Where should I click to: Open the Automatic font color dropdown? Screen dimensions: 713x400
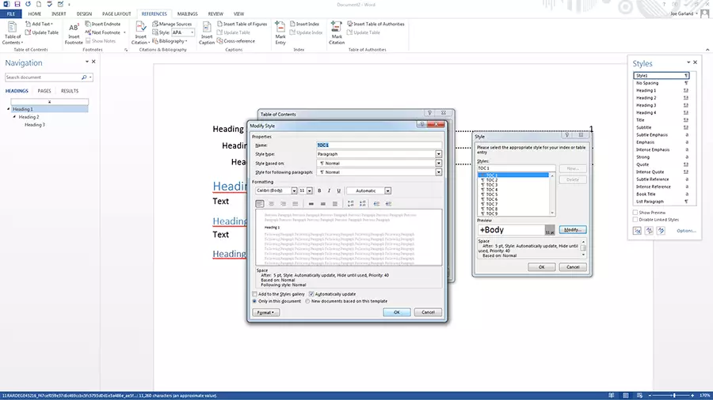(x=387, y=191)
